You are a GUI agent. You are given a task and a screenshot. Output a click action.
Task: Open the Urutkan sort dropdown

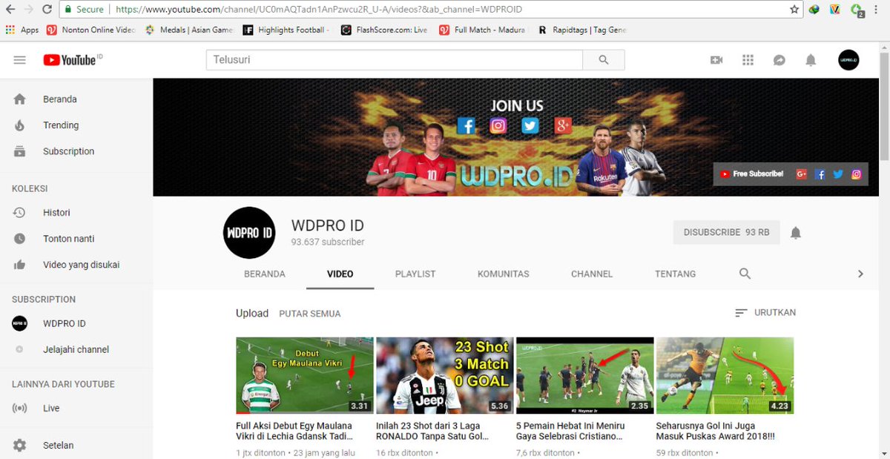pyautogui.click(x=765, y=313)
